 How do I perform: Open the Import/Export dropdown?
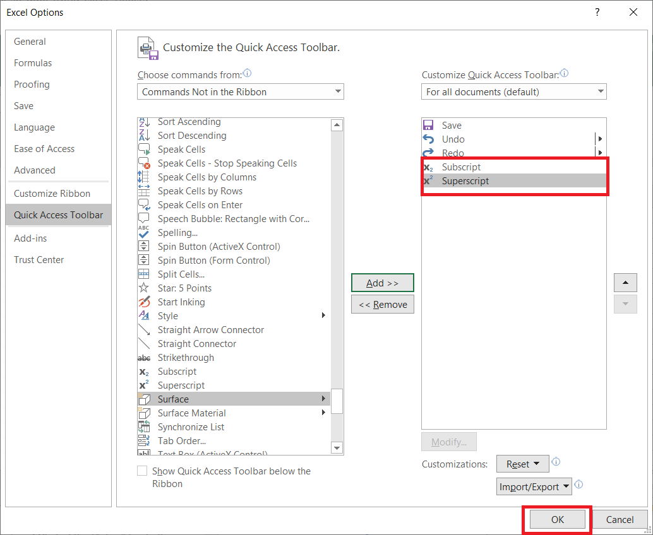point(534,486)
